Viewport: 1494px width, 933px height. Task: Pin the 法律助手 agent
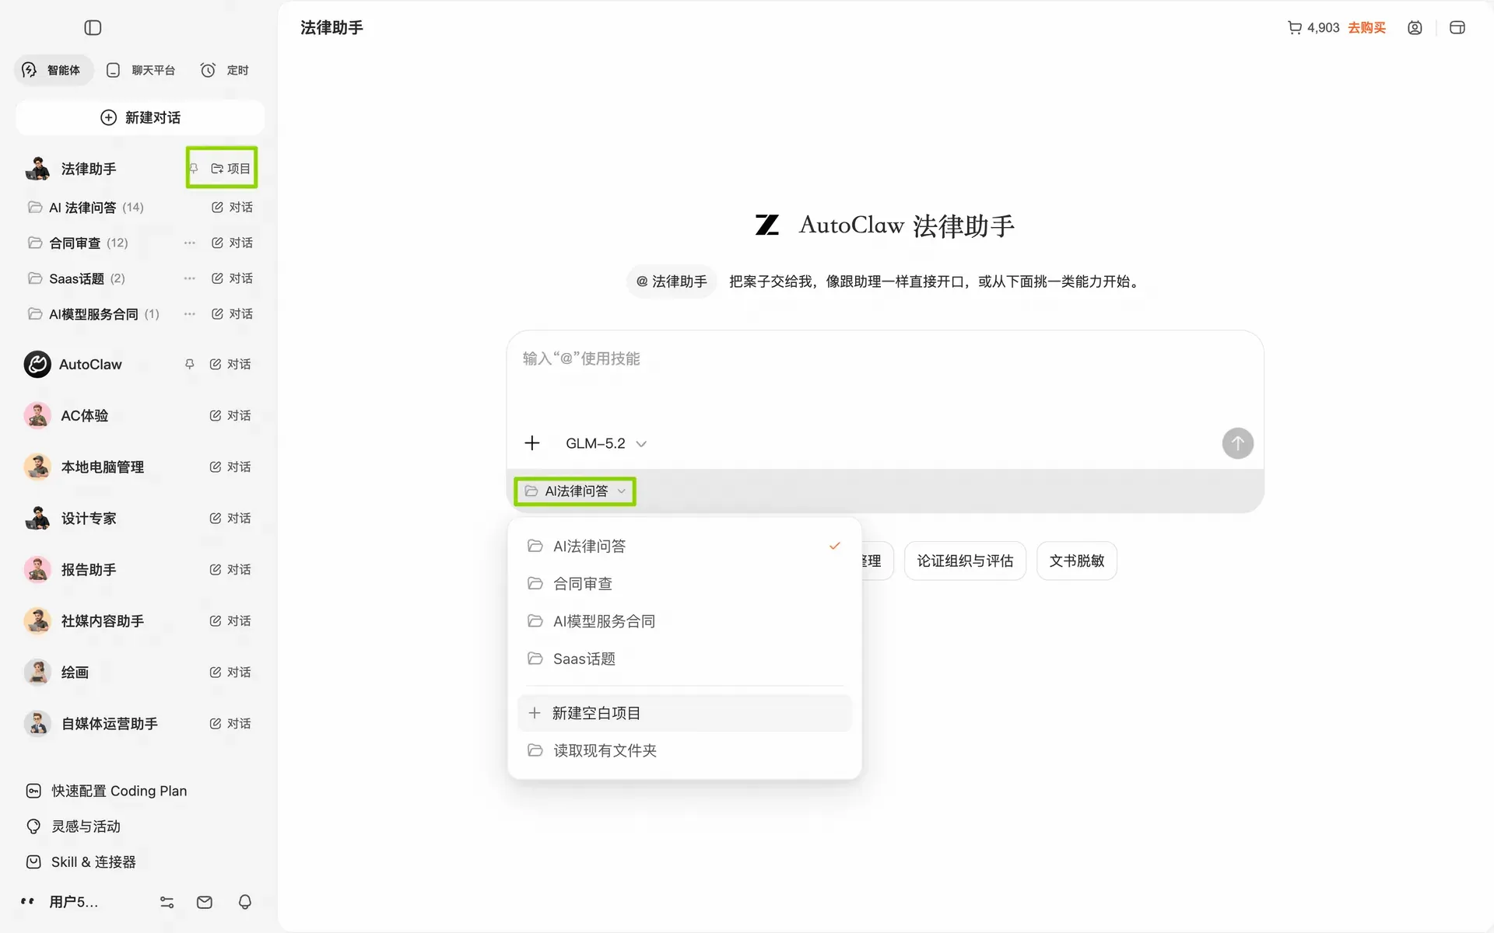pyautogui.click(x=194, y=169)
